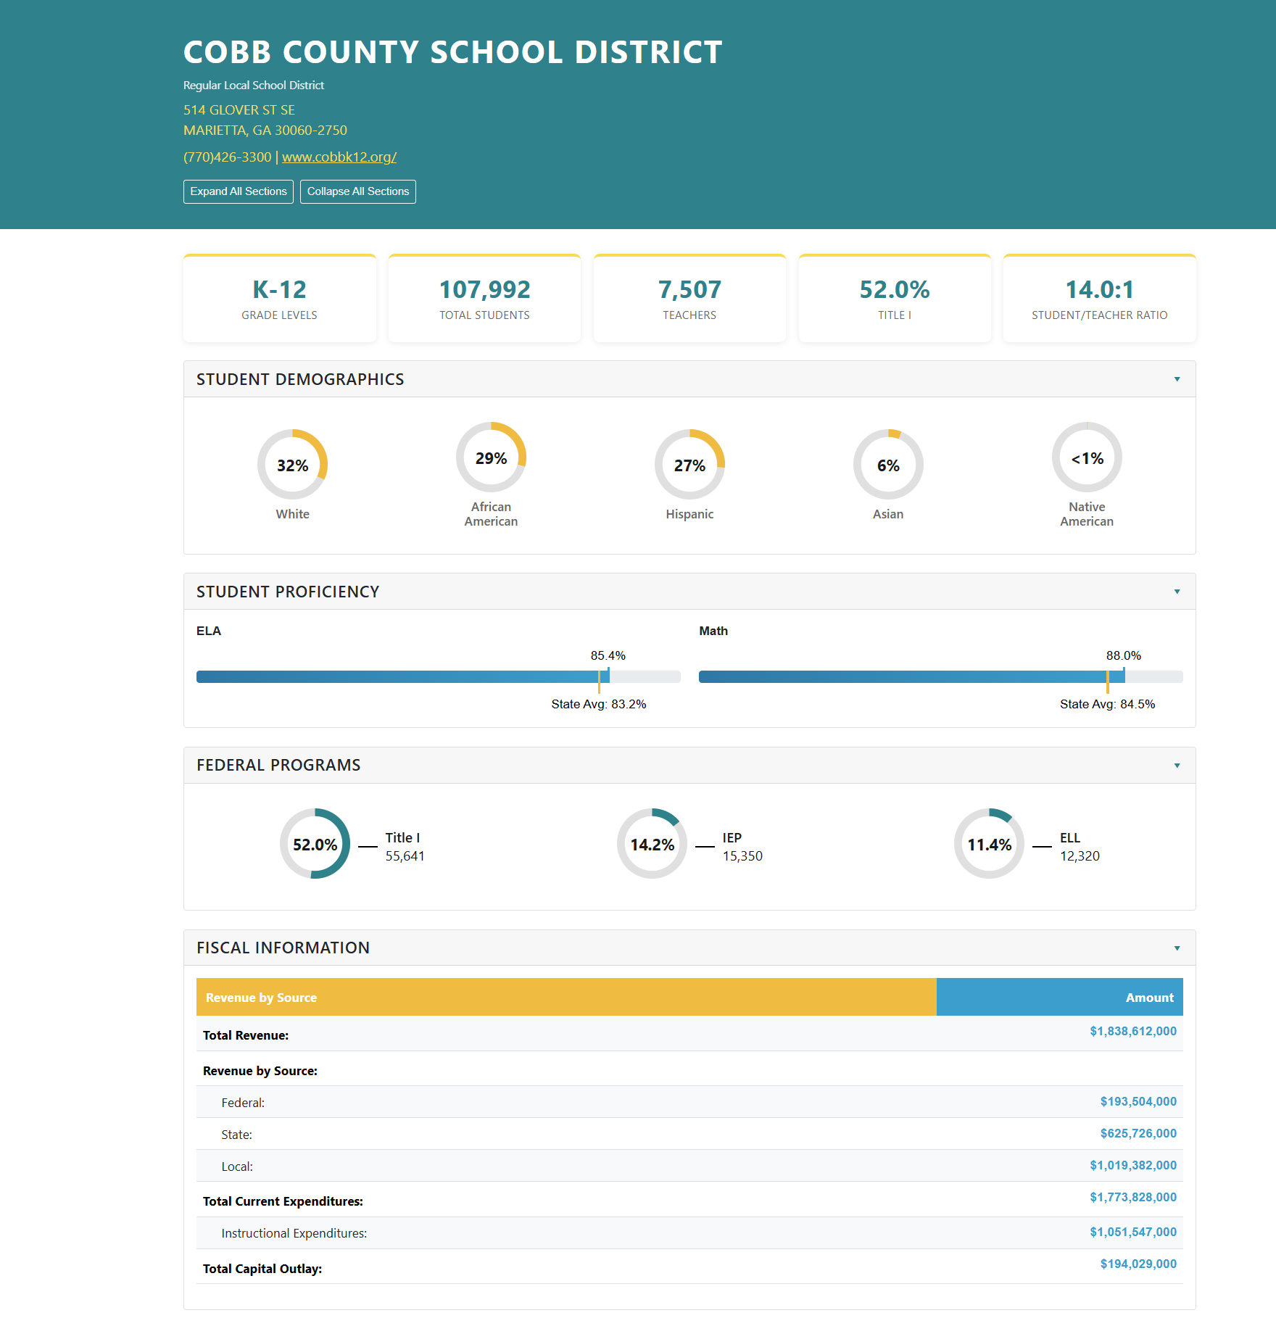
Task: Click the State revenue amount $625,726,000
Action: (x=1138, y=1134)
